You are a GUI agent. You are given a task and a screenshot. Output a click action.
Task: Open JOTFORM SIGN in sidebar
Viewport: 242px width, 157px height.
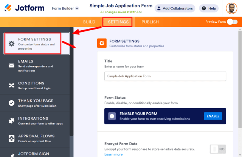click(35, 152)
